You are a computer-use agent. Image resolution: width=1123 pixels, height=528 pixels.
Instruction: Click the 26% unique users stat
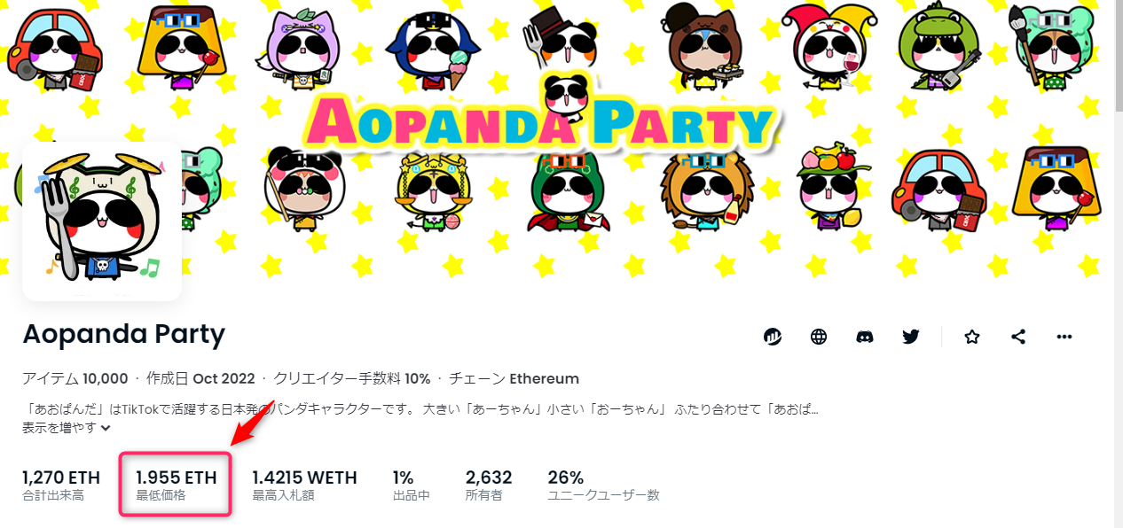coord(603,485)
